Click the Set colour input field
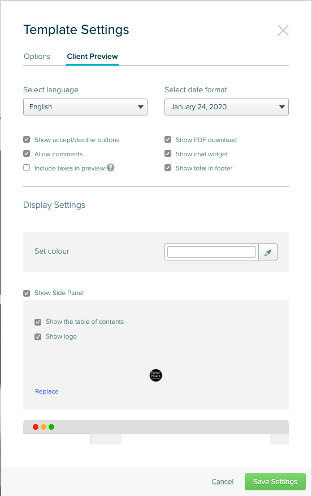Viewport: 312px width, 496px height. pyautogui.click(x=211, y=252)
